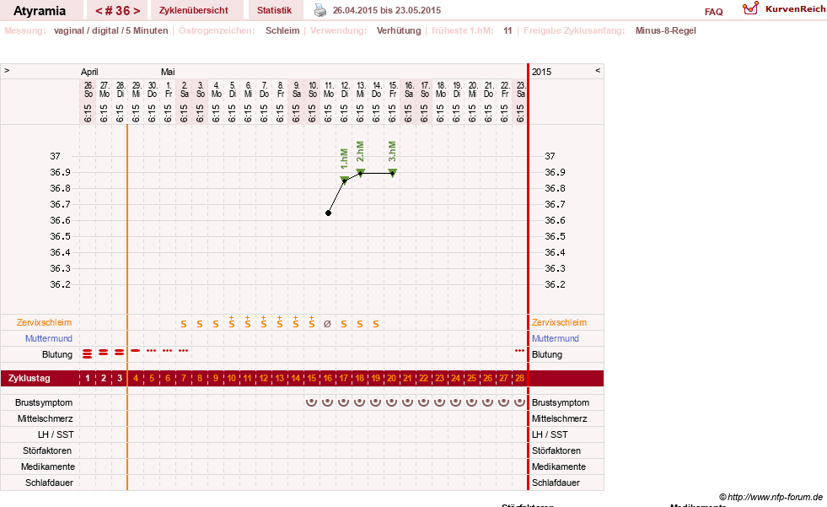Click the Schleim estrogen sign value
The image size is (827, 507).
click(x=282, y=30)
